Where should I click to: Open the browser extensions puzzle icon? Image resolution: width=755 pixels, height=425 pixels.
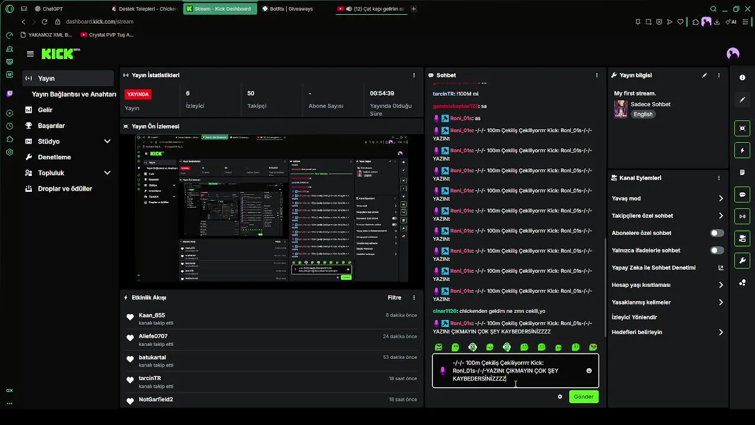tap(696, 22)
